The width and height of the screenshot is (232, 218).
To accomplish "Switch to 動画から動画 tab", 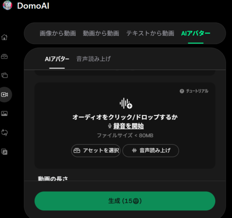I will [x=101, y=33].
